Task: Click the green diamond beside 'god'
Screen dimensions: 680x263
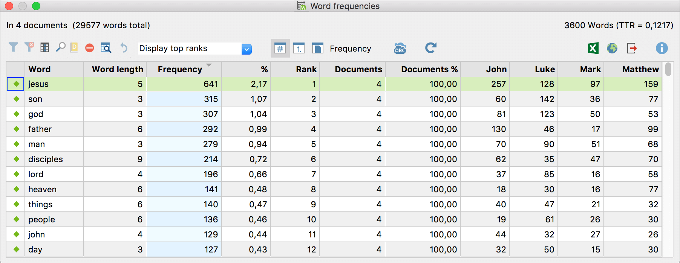Action: 16,114
